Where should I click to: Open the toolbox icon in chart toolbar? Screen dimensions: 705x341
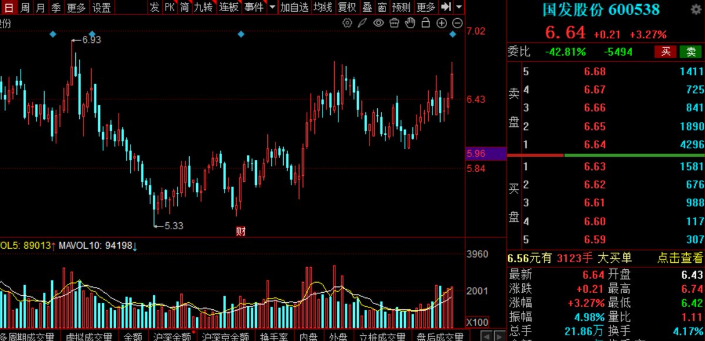point(394,23)
